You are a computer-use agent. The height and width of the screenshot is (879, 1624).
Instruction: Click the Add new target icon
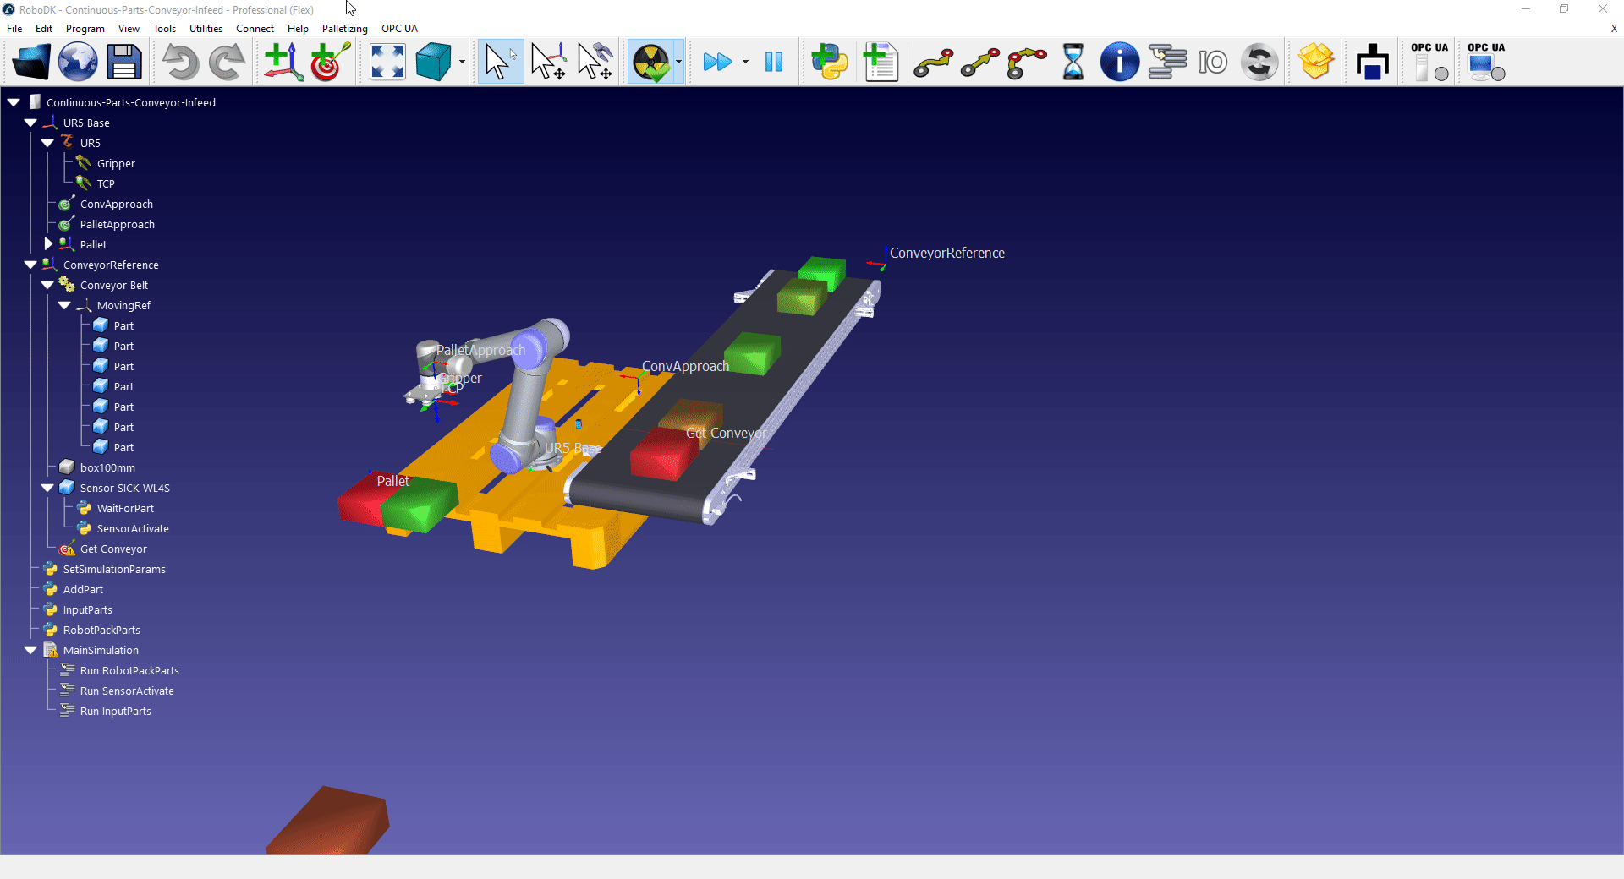click(330, 63)
